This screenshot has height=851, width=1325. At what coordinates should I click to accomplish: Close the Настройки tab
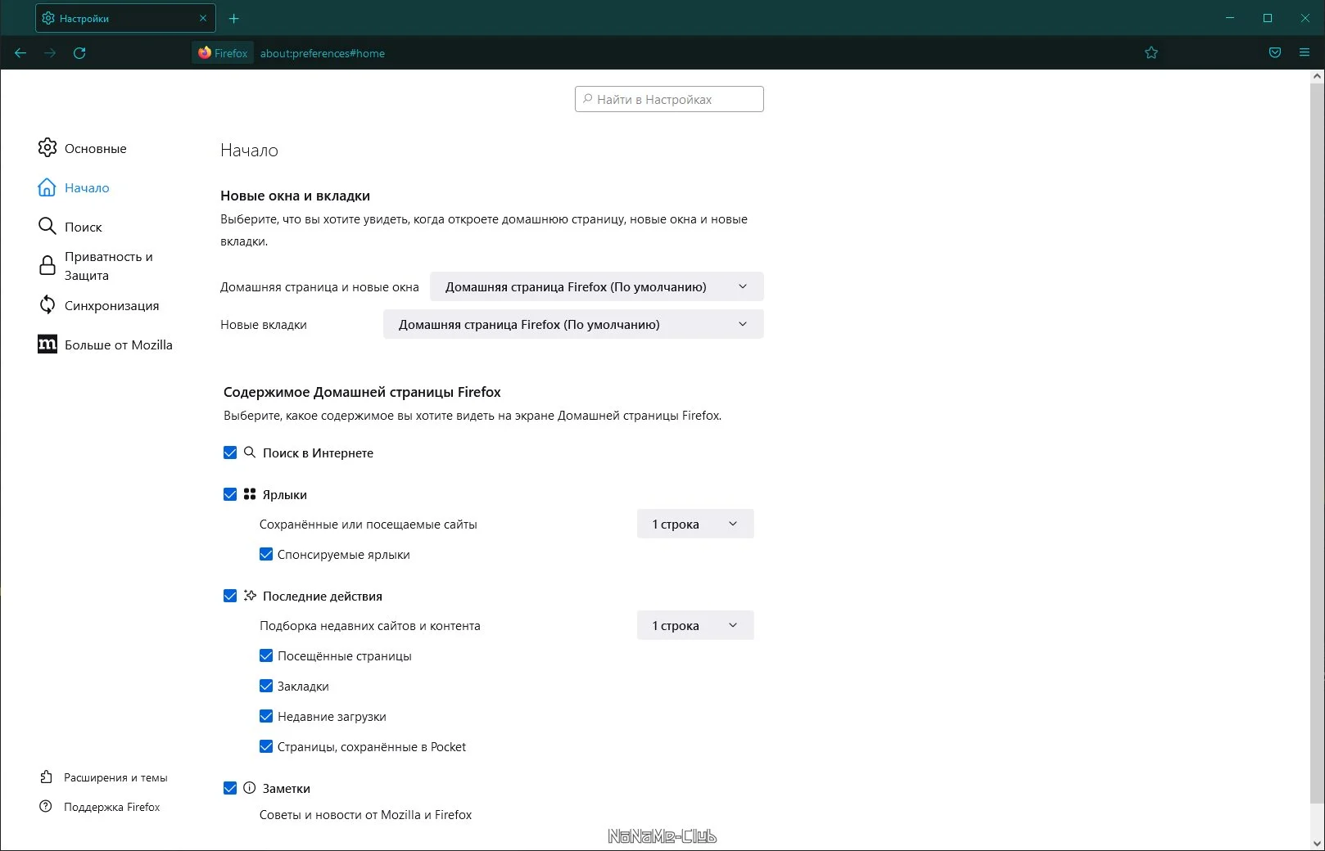[x=203, y=18]
